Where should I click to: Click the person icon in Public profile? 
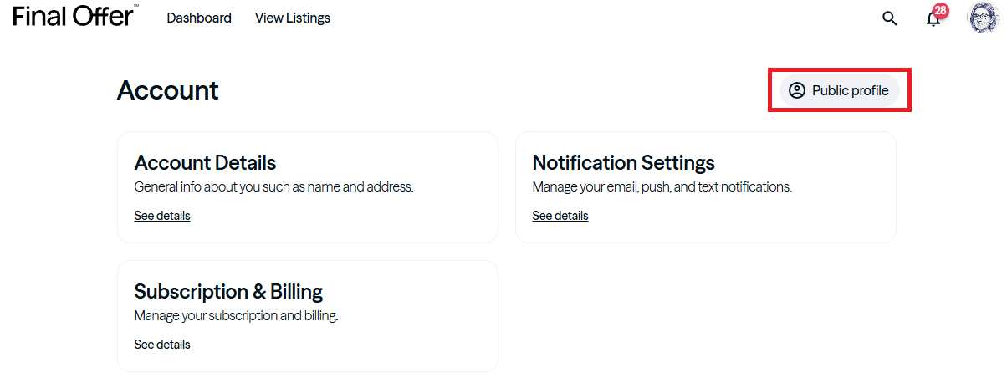[x=797, y=90]
